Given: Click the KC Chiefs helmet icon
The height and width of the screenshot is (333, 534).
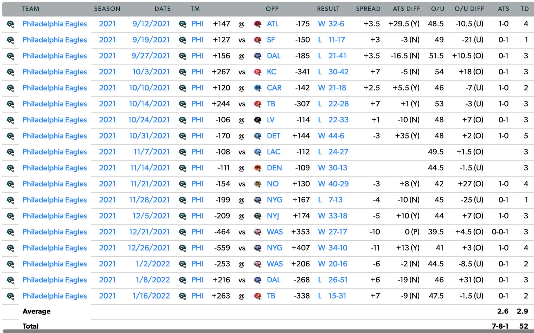Looking at the screenshot, I should (x=258, y=72).
